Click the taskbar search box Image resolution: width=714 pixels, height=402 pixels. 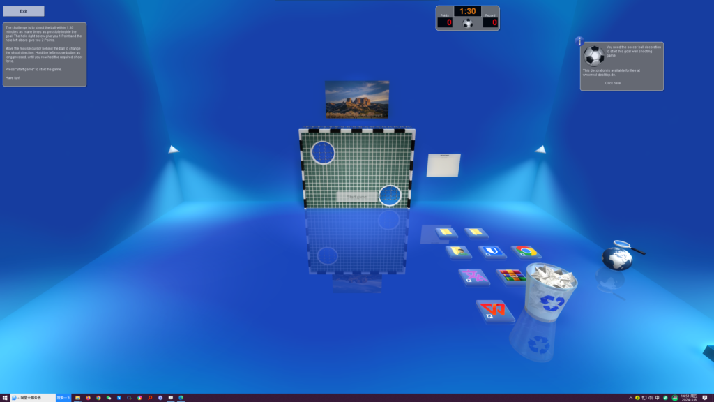[x=63, y=397]
